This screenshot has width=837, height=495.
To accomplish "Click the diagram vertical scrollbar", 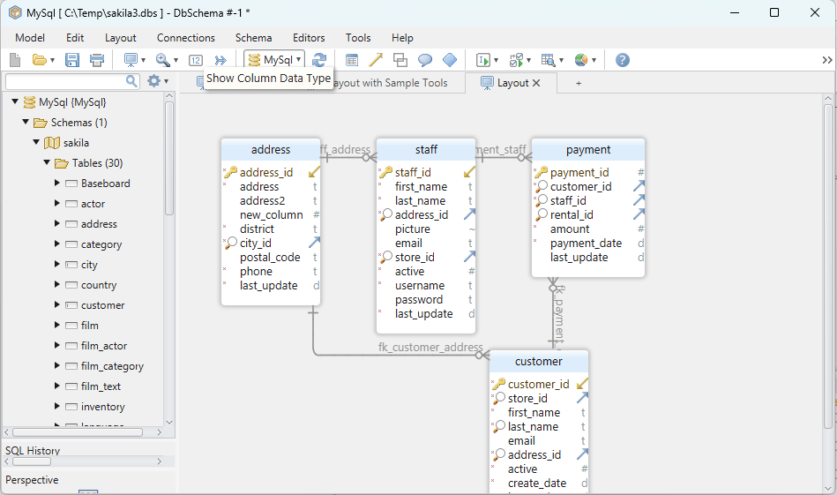I will coord(828,267).
